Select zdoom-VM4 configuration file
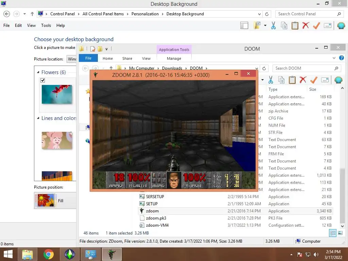Image resolution: width=348 pixels, height=261 pixels. 157,225
